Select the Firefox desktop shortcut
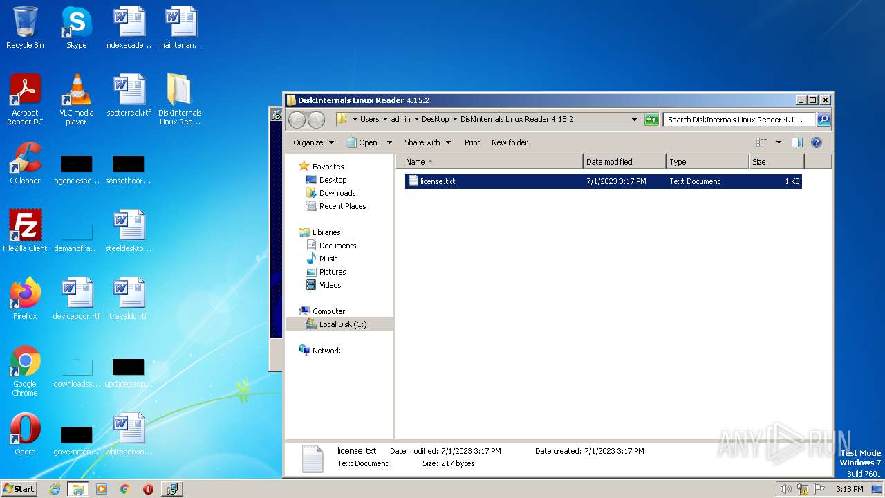Image resolution: width=885 pixels, height=498 pixels. pyautogui.click(x=25, y=299)
